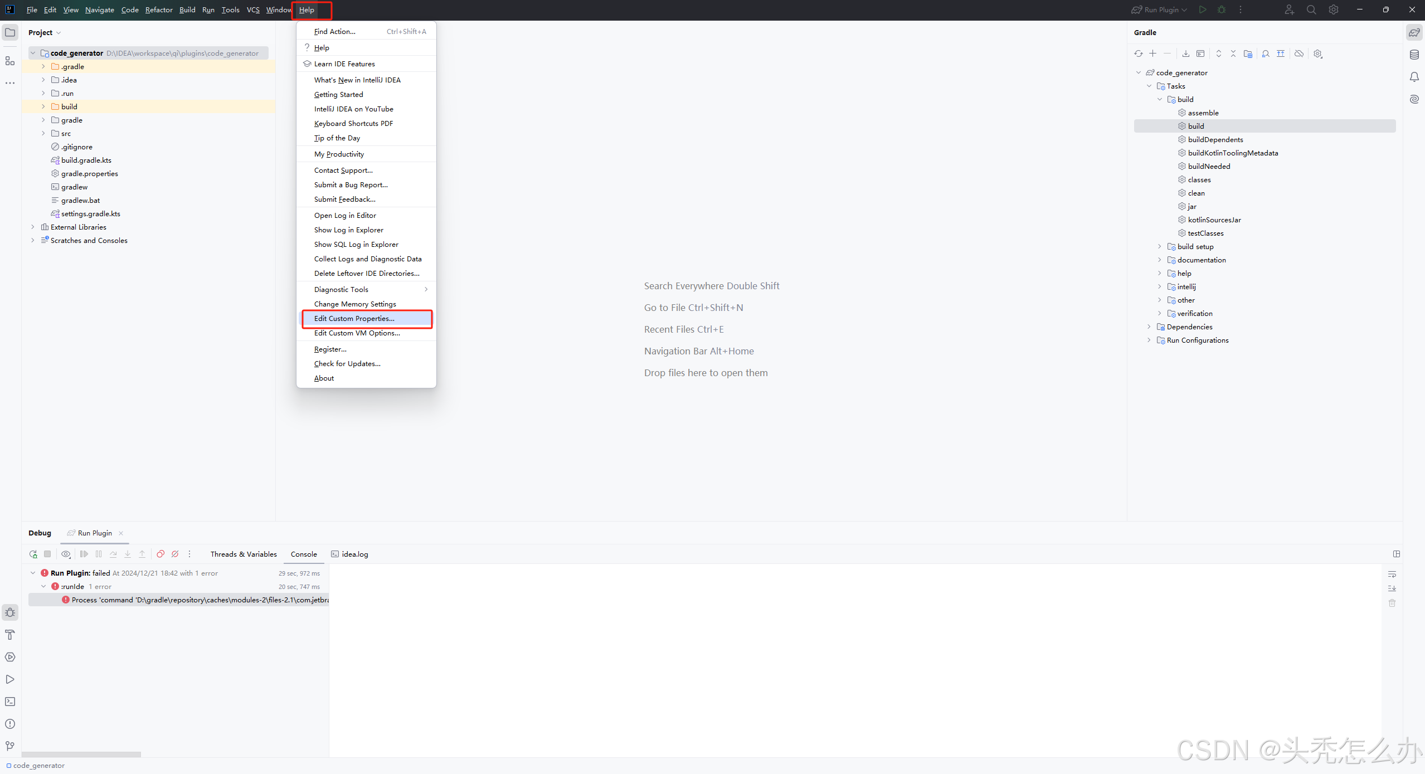Screen dimensions: 1425x774
Task: Select build.gradle.kts file in Project tree
Action: pos(86,160)
